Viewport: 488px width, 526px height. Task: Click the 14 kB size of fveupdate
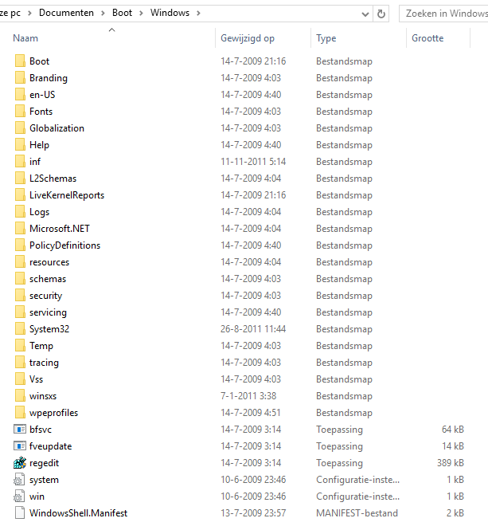pos(453,446)
